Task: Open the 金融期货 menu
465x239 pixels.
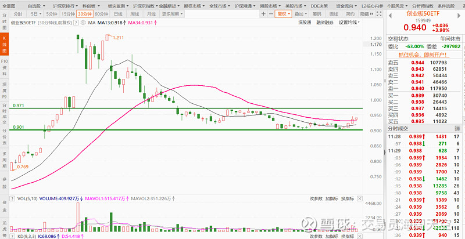Action: click(x=169, y=6)
